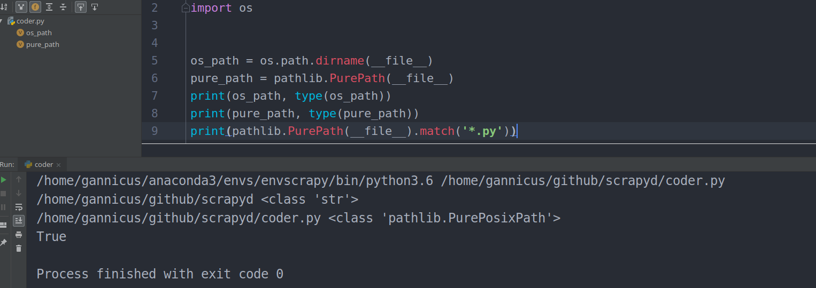Click 'print(os_path, type(os_path))' on line 7
This screenshot has height=288, width=816.
pos(291,96)
